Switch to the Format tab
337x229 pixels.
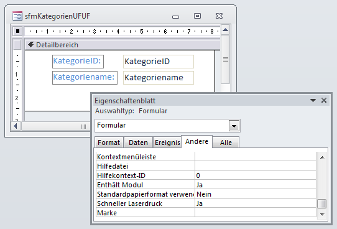pyautogui.click(x=109, y=143)
